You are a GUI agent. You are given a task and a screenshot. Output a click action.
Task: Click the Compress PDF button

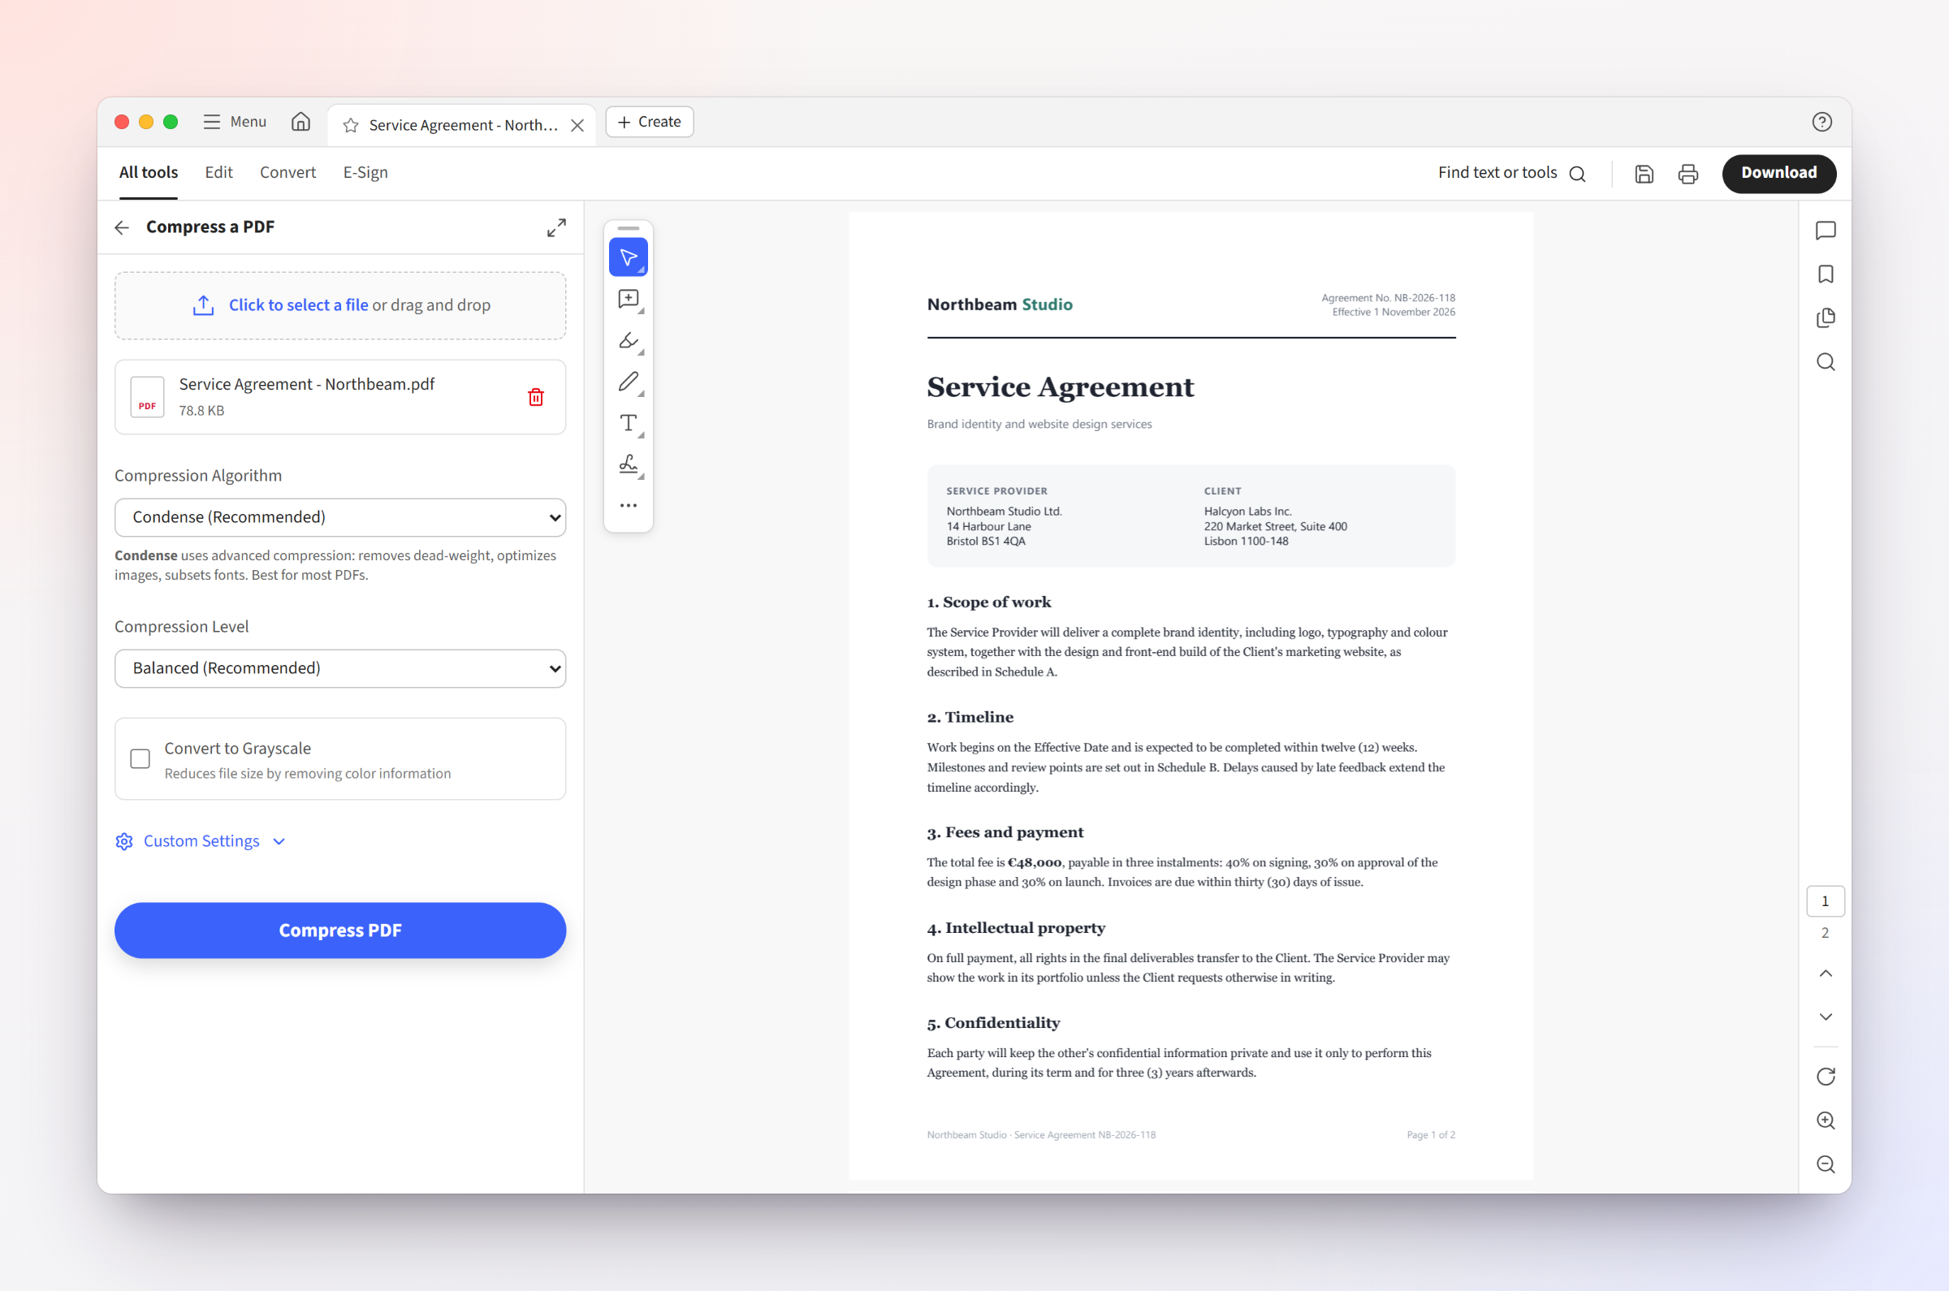pos(340,930)
